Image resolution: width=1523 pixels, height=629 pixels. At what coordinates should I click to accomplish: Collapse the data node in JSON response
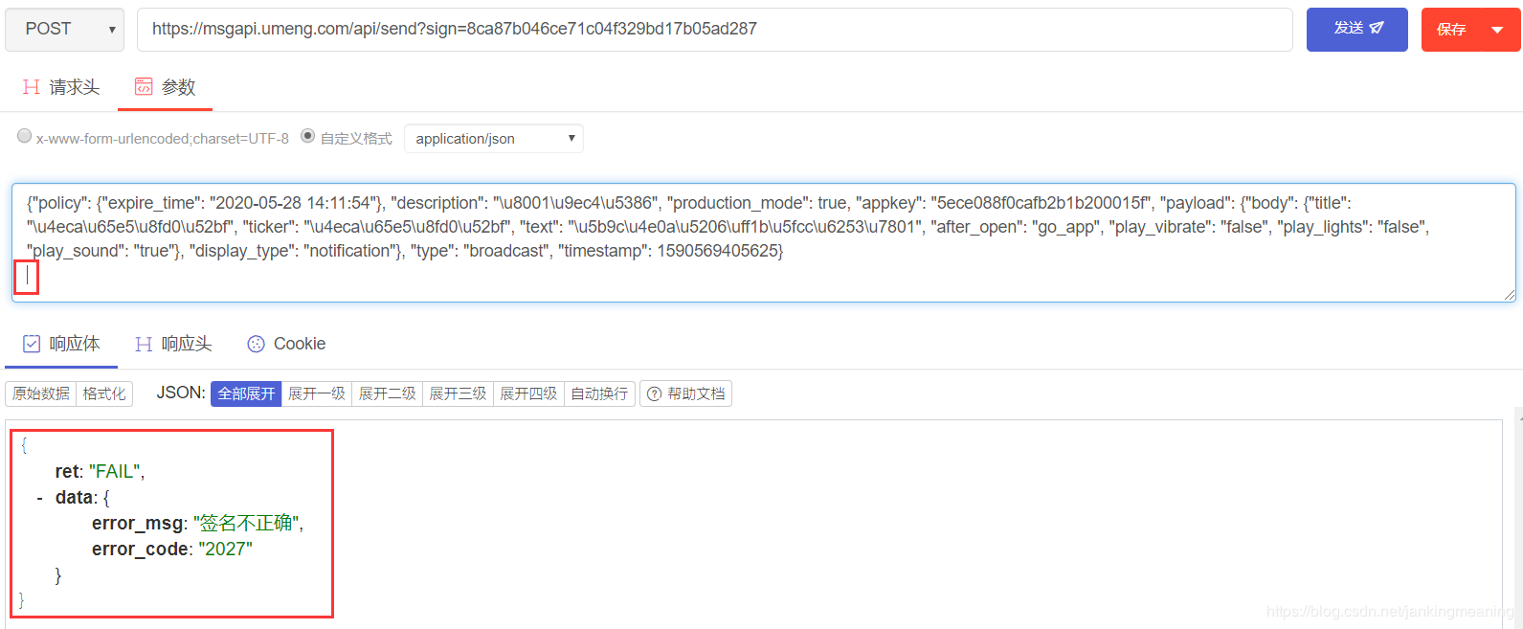(x=39, y=498)
